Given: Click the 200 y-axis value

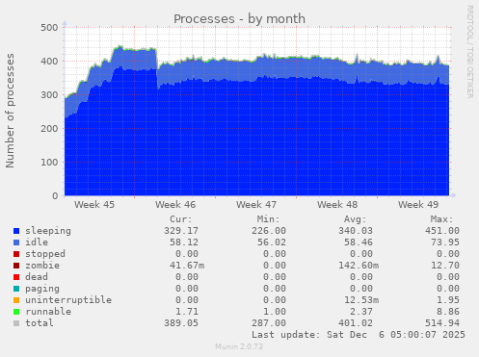Looking at the screenshot, I should click(x=49, y=129).
